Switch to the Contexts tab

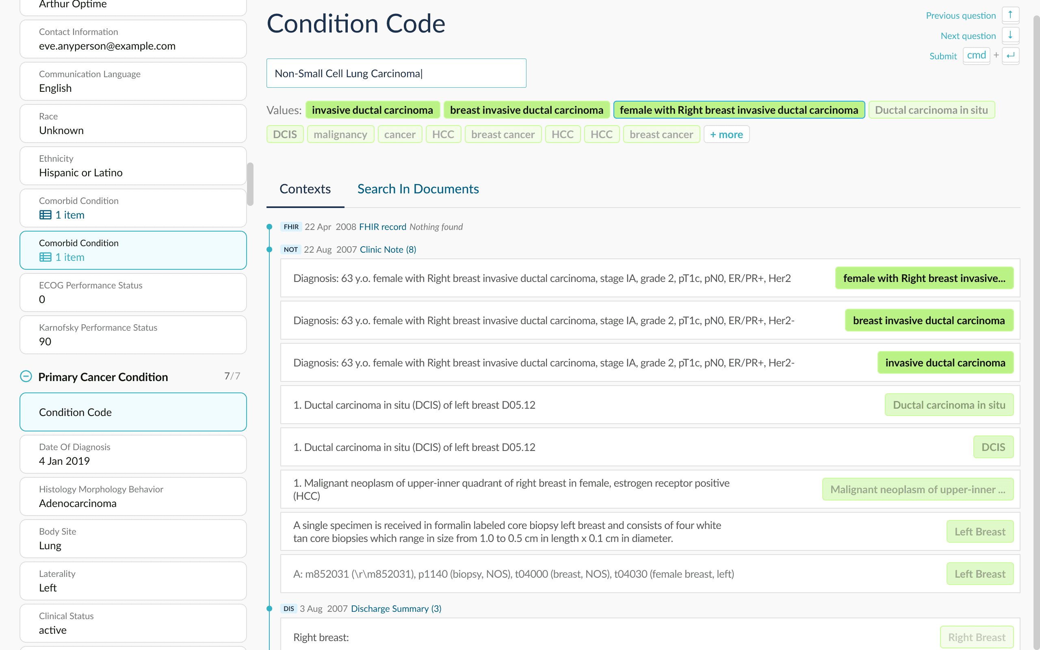click(x=305, y=189)
